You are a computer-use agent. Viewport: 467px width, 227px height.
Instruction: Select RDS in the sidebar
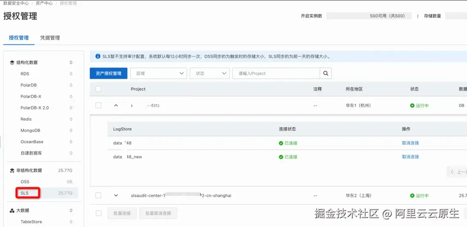click(x=25, y=74)
